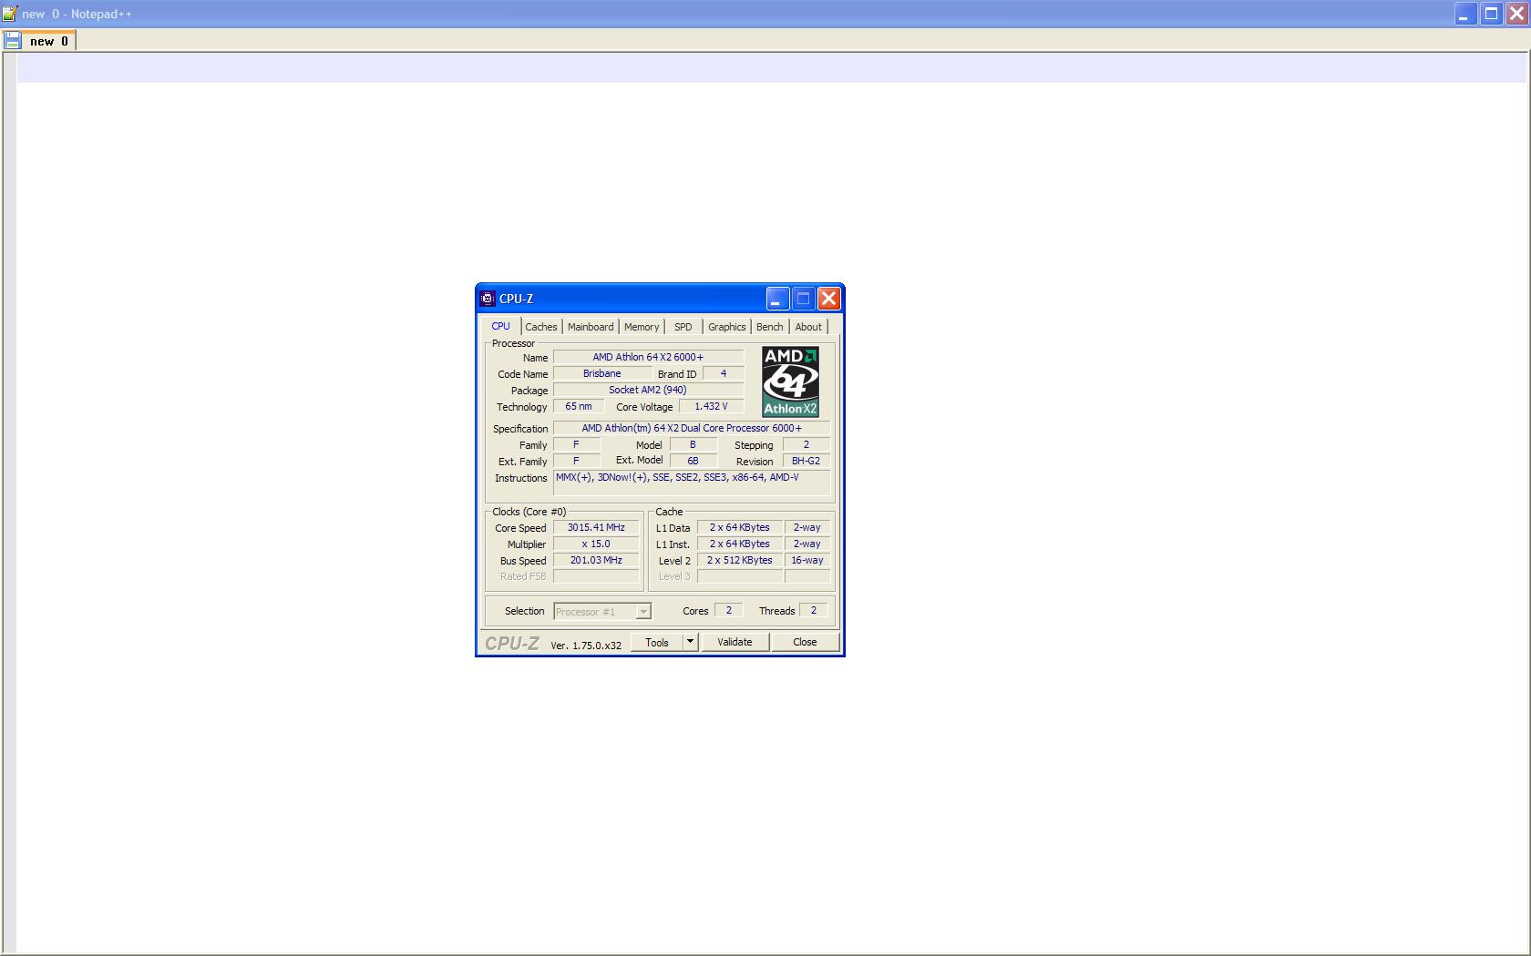Open the Processor #1 selection dropdown
This screenshot has width=1531, height=956.
[602, 612]
